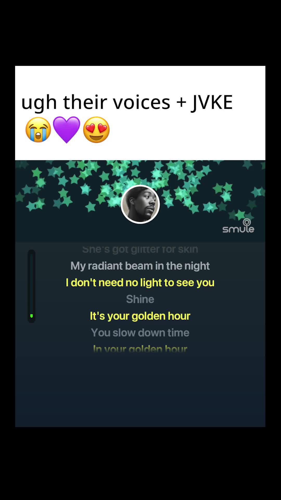The width and height of the screenshot is (281, 500).
Task: Click the word 'JVKE' in the caption
Action: (212, 102)
